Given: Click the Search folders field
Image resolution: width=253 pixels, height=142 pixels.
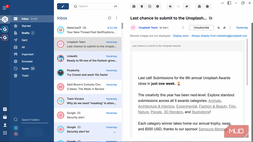Looking at the screenshot, I should 35,120.
